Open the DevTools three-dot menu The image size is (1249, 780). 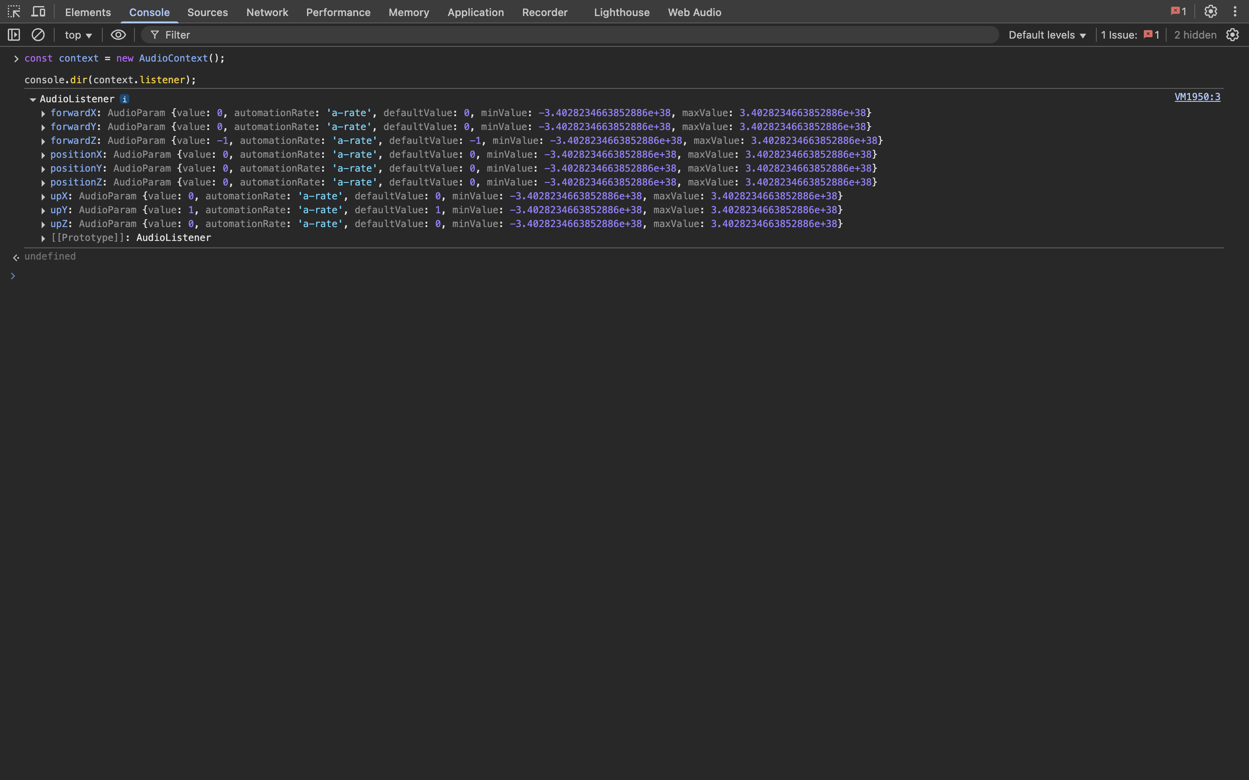[1235, 11]
